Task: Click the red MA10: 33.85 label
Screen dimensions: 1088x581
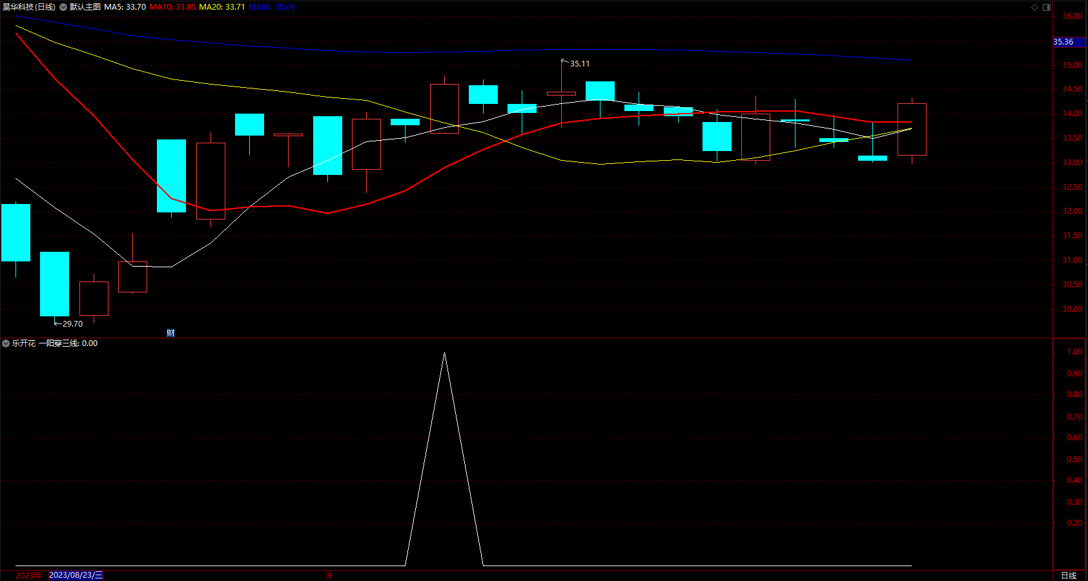Action: coord(172,7)
